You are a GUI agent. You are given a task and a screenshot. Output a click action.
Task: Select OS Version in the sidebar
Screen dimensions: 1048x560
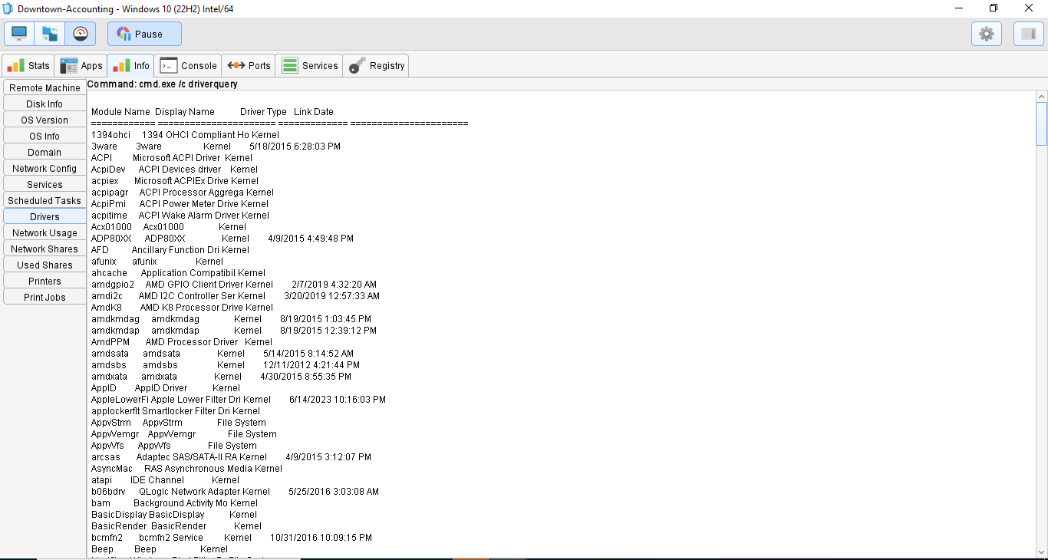pyautogui.click(x=44, y=120)
